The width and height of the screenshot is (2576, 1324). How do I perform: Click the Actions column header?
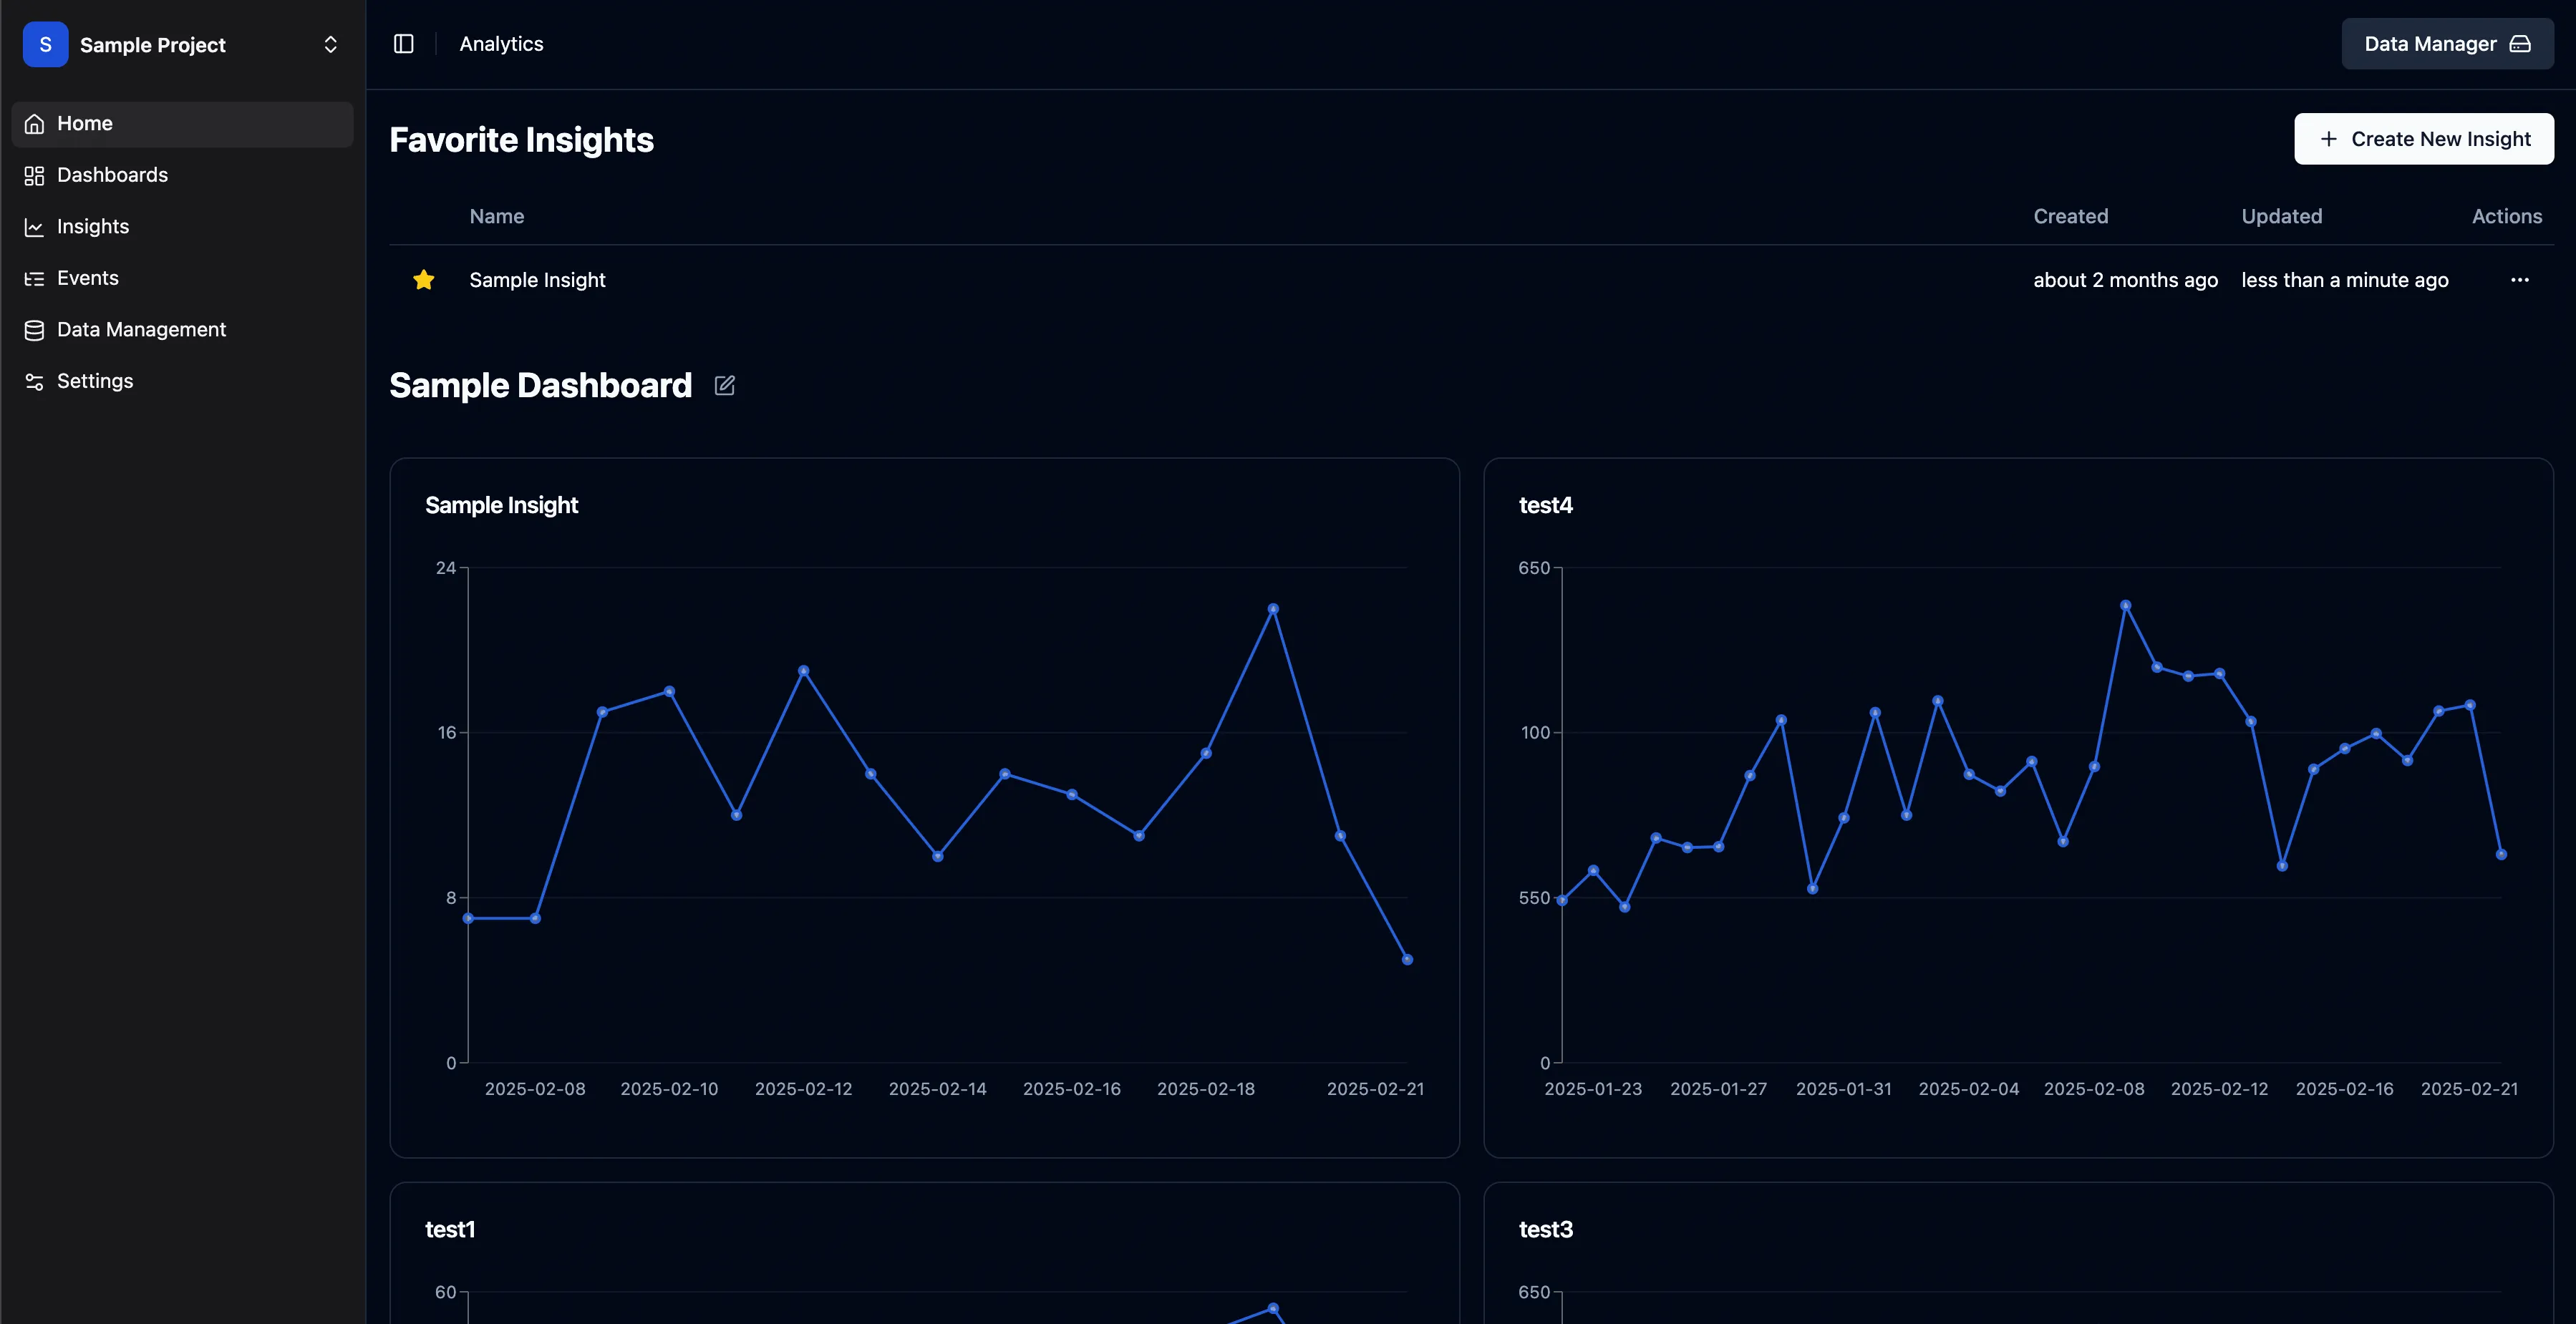pyautogui.click(x=2507, y=217)
